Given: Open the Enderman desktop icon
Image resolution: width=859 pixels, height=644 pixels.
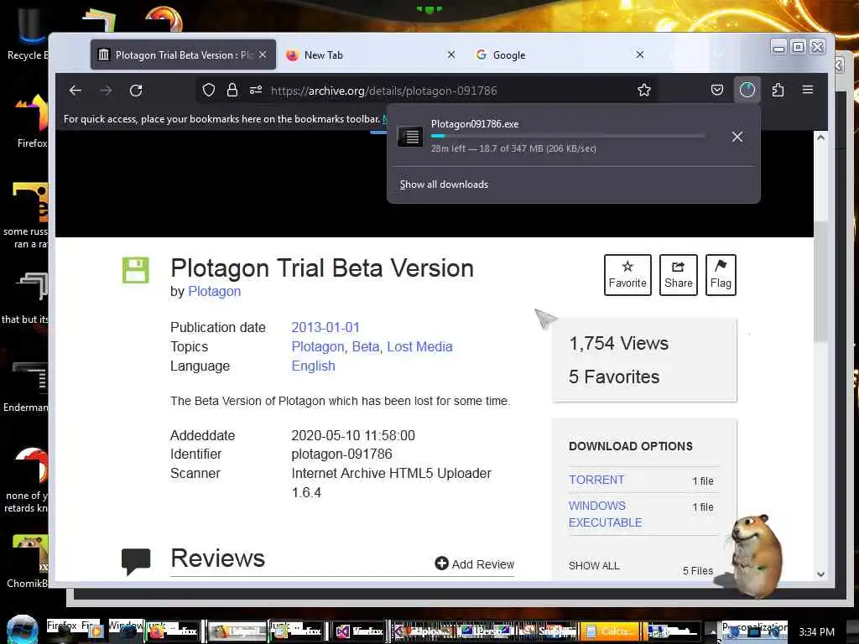Looking at the screenshot, I should [28, 386].
